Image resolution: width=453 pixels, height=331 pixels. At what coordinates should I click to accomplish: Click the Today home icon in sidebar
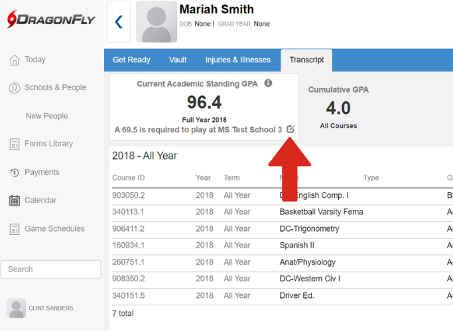pyautogui.click(x=14, y=60)
